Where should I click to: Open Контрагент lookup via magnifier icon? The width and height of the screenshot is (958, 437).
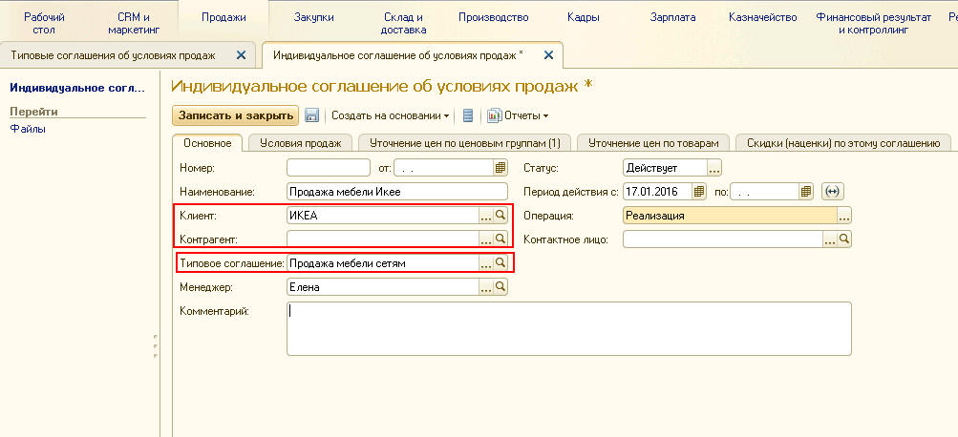[x=500, y=239]
